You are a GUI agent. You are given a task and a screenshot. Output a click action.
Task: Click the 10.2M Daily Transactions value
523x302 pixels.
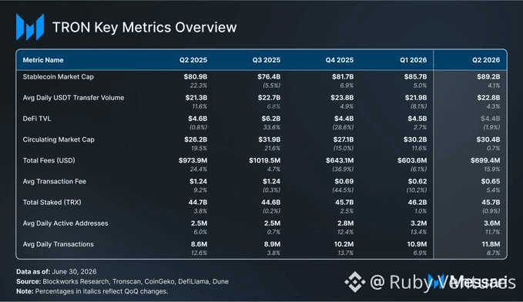[x=344, y=244]
